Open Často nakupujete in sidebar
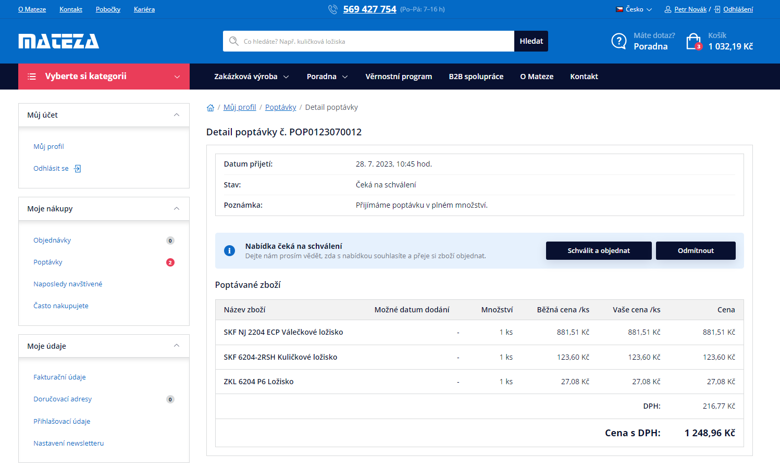The image size is (780, 468). (61, 306)
